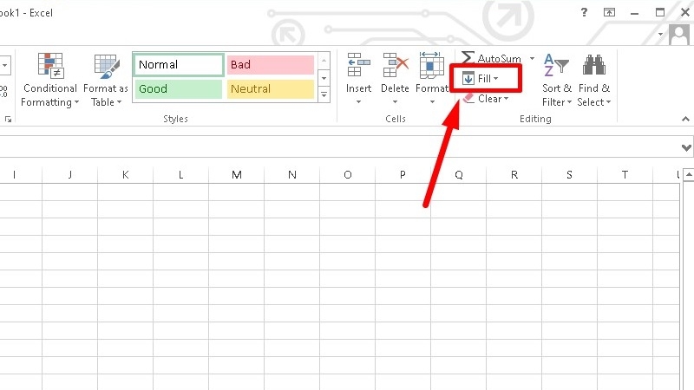
Task: Click the Insert cells icon
Action: 358,67
